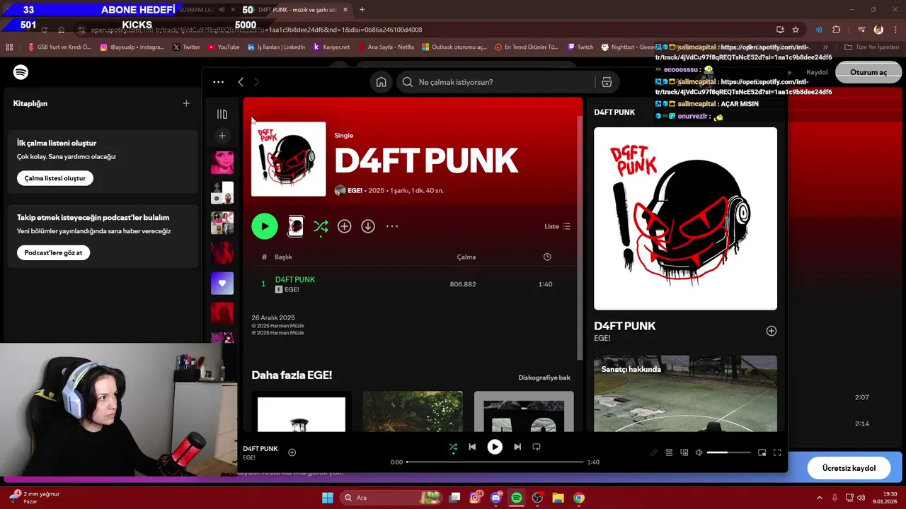Click "Podcast'lere göz at" button
The image size is (906, 509).
pos(53,252)
